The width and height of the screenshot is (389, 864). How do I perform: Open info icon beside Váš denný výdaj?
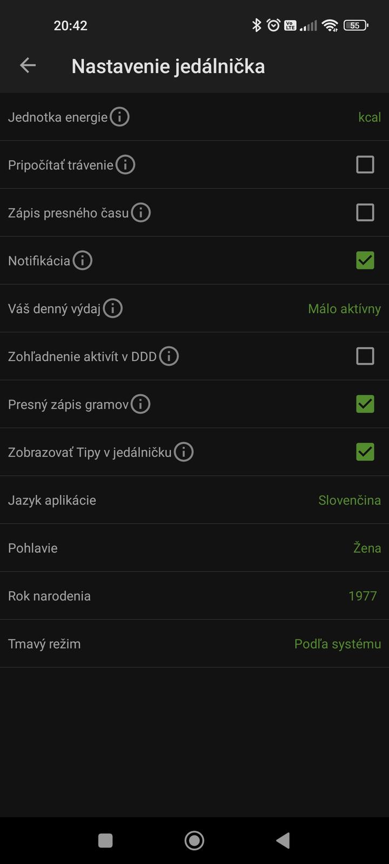[113, 308]
